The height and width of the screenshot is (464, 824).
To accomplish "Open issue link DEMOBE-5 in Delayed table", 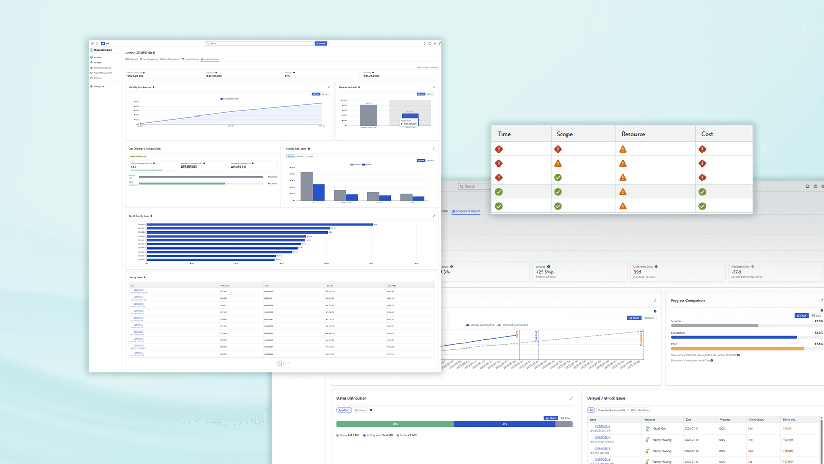I will (x=603, y=449).
